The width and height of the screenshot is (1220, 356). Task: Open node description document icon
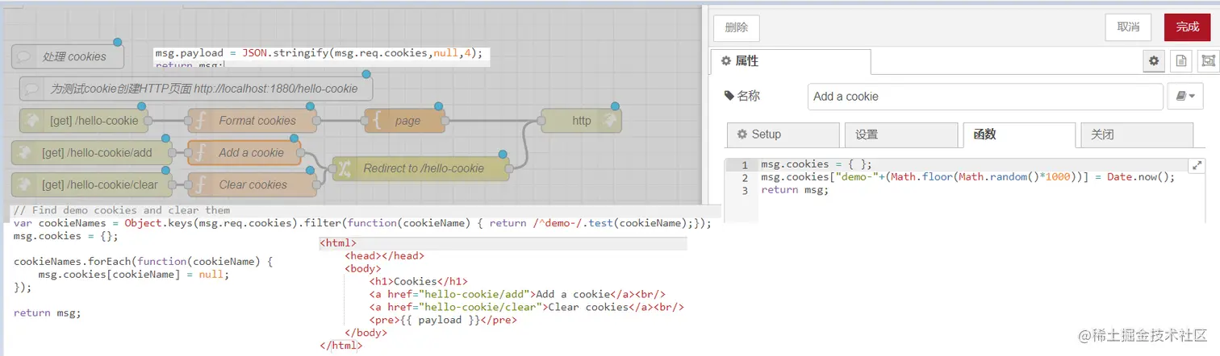click(x=1180, y=60)
